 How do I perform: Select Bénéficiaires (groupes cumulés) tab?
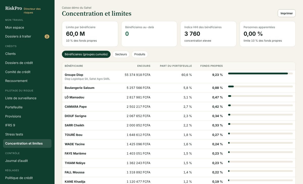(86, 54)
